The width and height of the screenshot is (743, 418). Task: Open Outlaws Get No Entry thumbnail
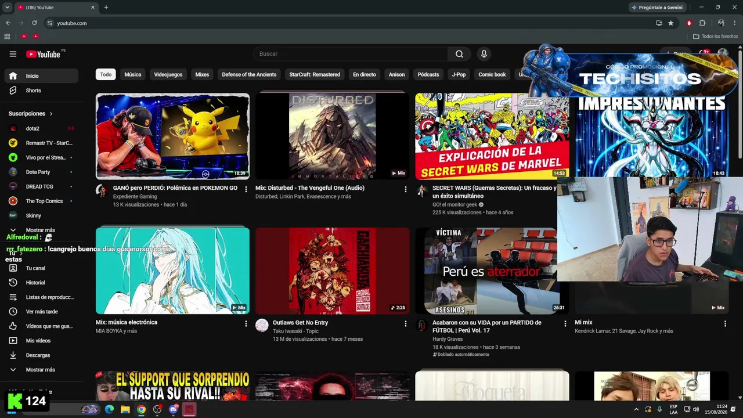(x=333, y=271)
